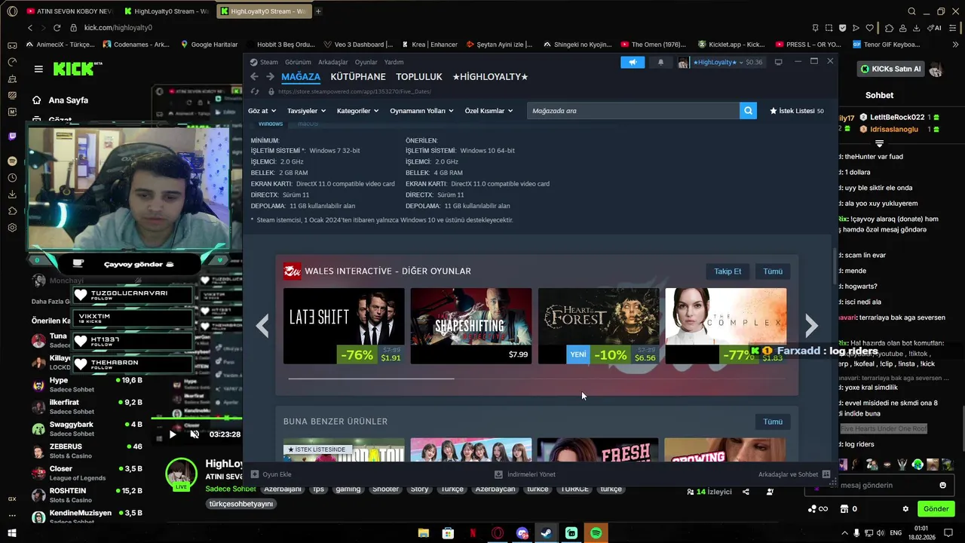Open İndirmeleri Yönet

coord(525,474)
